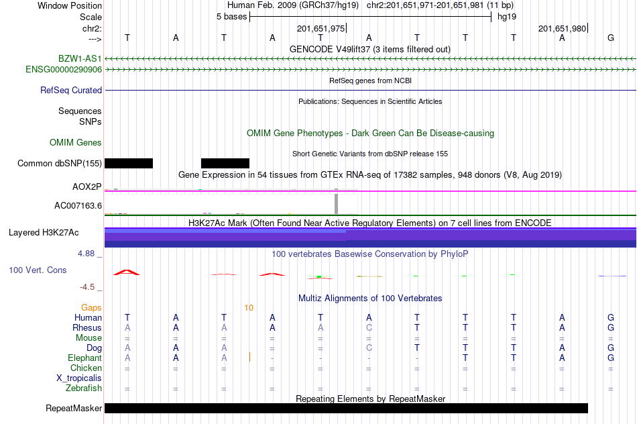637x424 pixels.
Task: Click Repeating Elements by RepeatMasker title
Action: click(371, 399)
